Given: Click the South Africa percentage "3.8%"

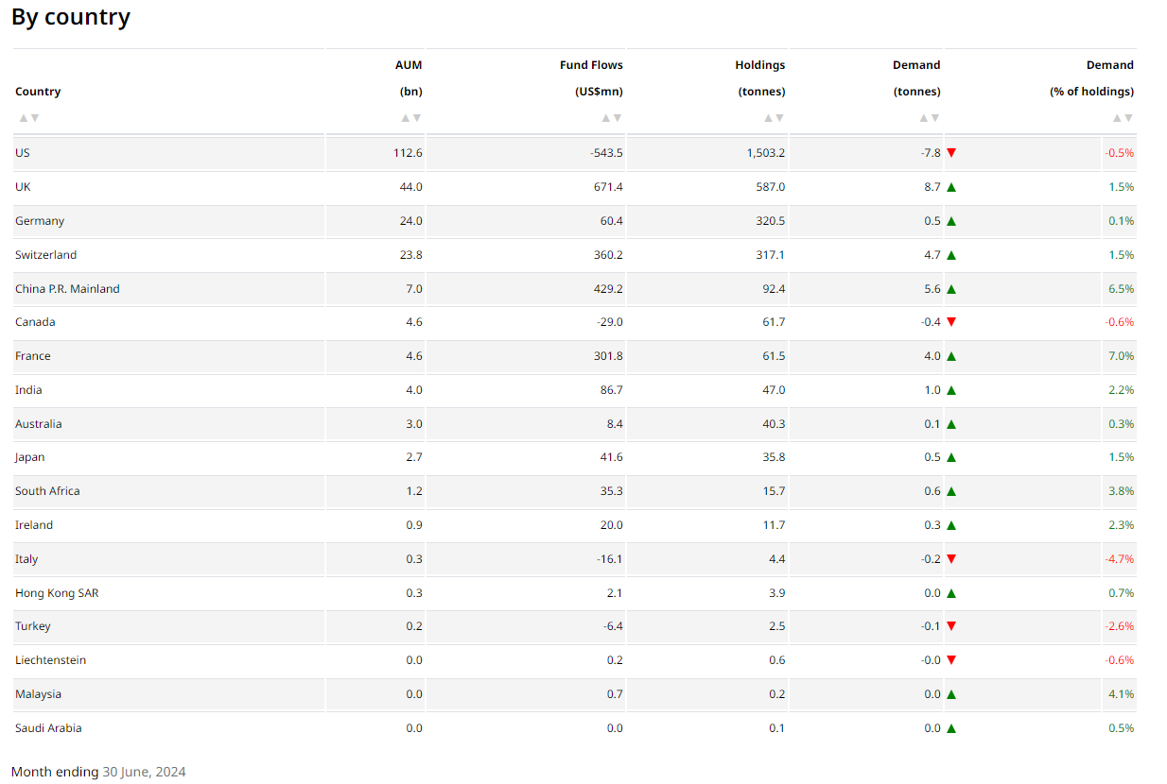Looking at the screenshot, I should tap(1122, 491).
